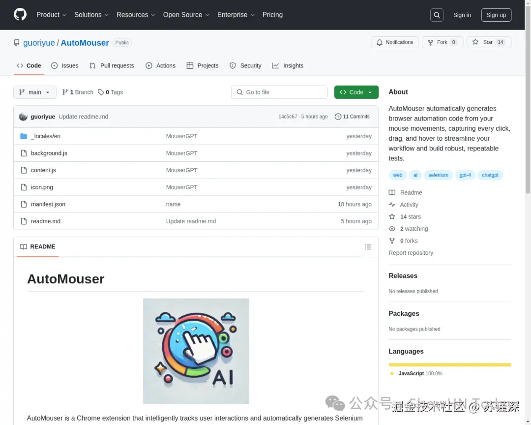Expand the Enterprise menu
Screen dimensions: 531x425
(x=236, y=15)
